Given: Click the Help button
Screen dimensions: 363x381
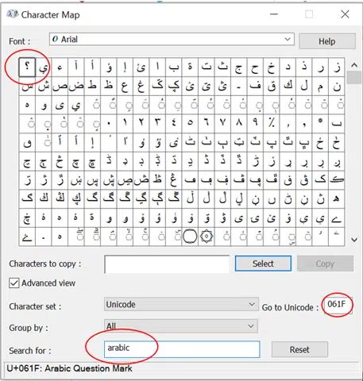Looking at the screenshot, I should (x=327, y=41).
